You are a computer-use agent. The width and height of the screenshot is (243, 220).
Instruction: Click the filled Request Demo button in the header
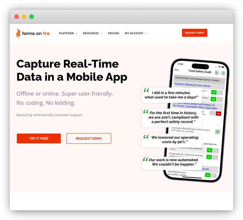194,33
